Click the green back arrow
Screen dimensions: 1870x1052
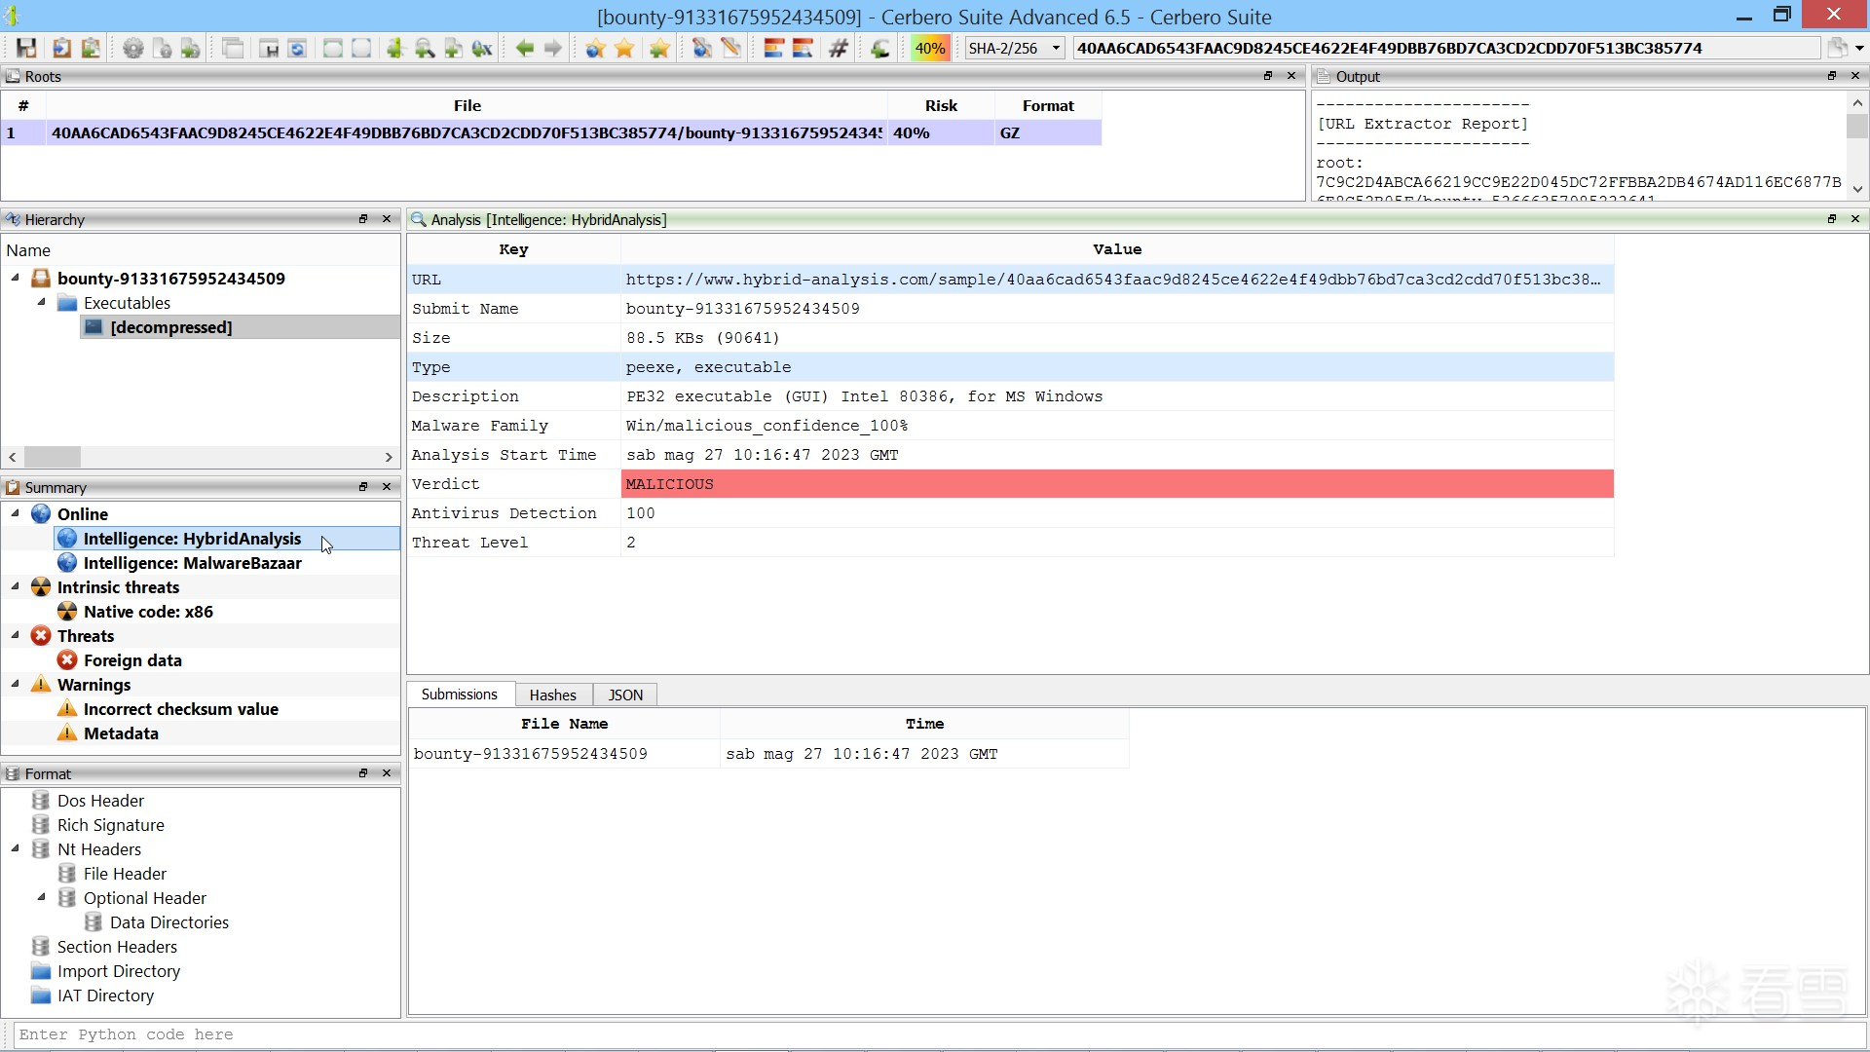pos(525,48)
